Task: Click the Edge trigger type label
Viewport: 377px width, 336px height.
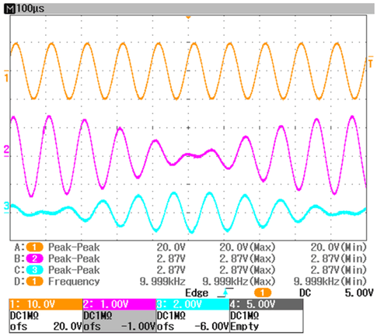Action: pos(197,293)
